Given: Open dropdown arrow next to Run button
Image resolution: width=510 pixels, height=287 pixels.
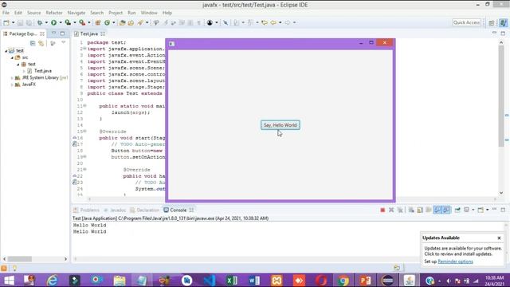Looking at the screenshot, I should tap(61, 22).
